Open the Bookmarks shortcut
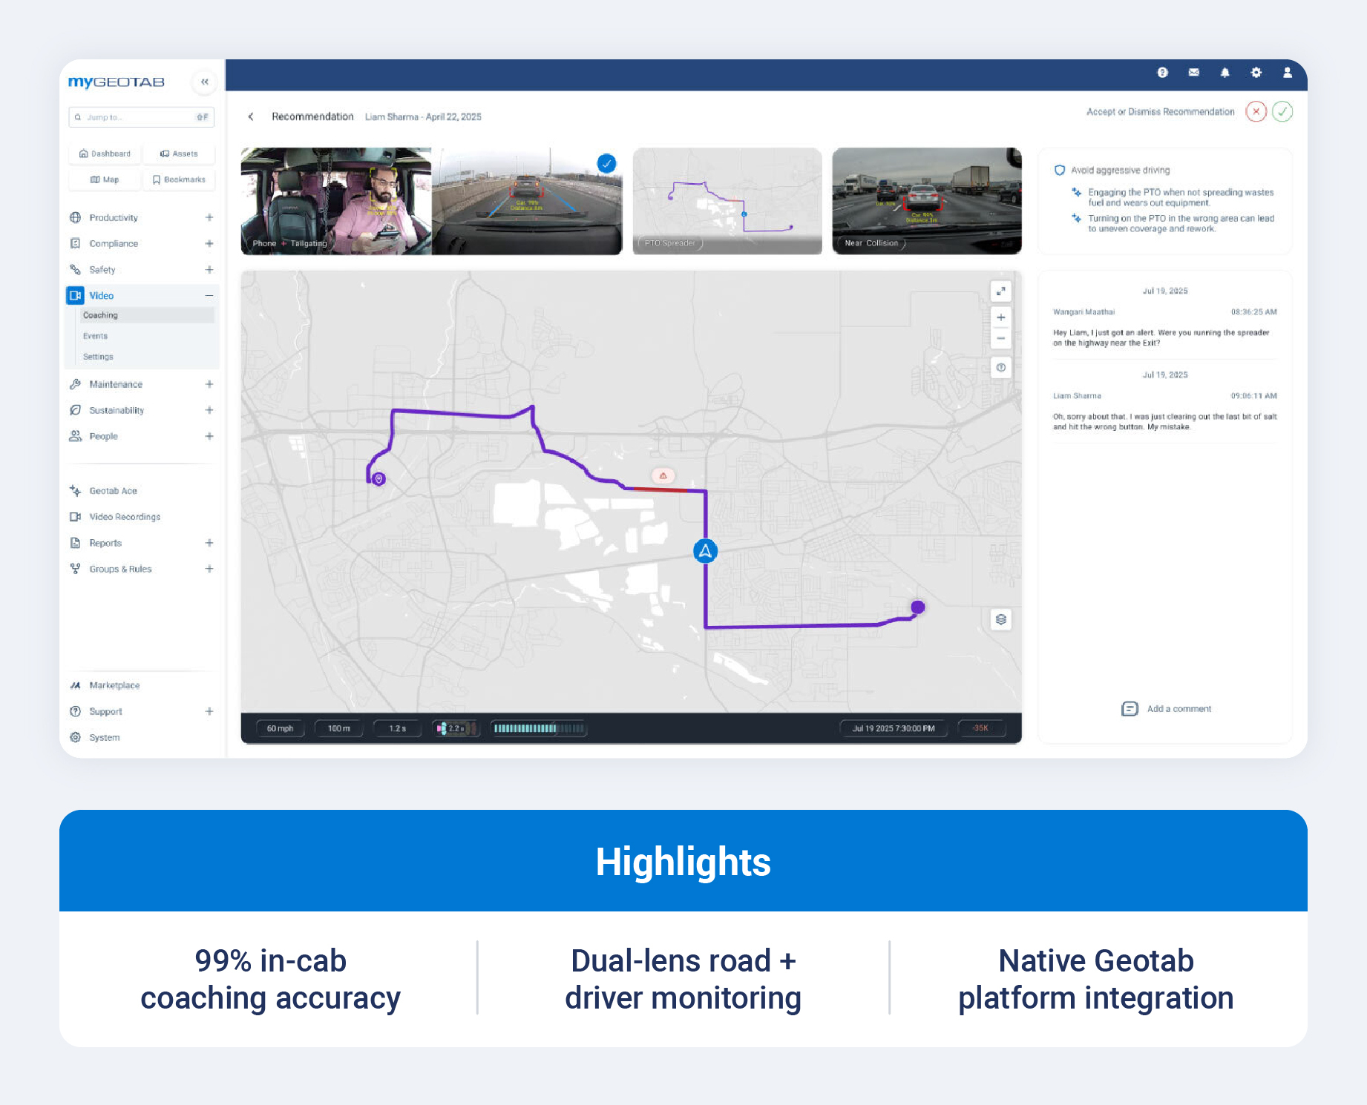 (x=179, y=179)
